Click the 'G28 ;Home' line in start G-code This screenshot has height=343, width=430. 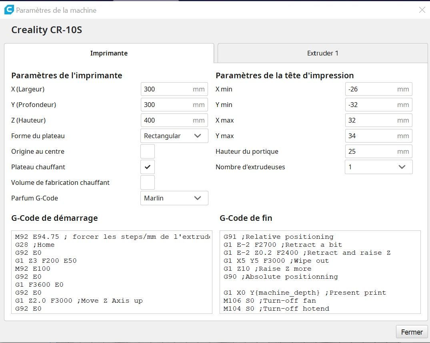pyautogui.click(x=35, y=245)
